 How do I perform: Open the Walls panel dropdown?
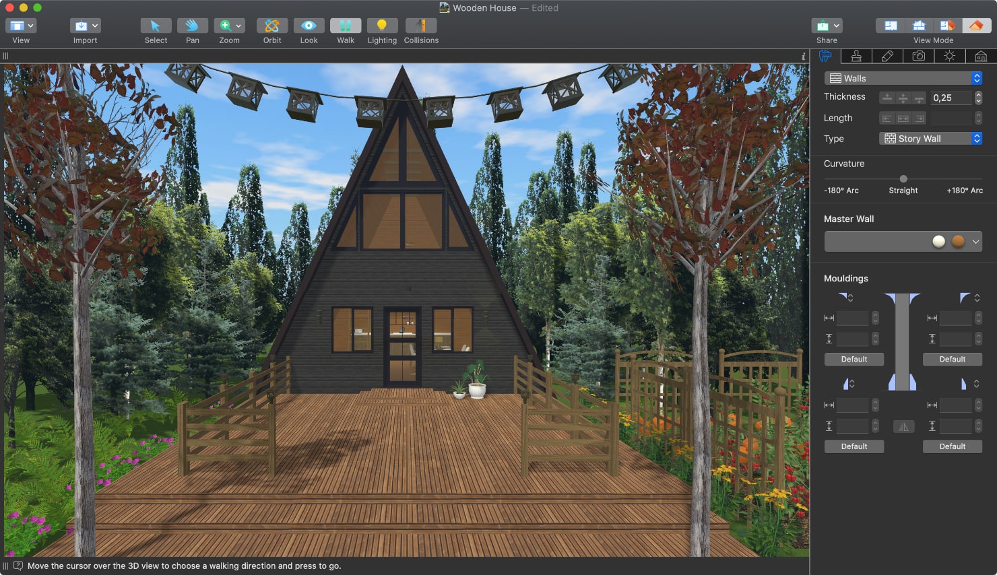976,77
